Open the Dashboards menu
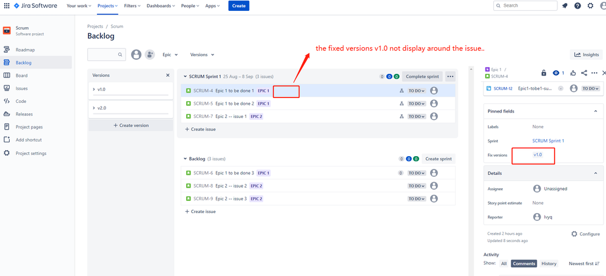This screenshot has height=276, width=606. [161, 6]
